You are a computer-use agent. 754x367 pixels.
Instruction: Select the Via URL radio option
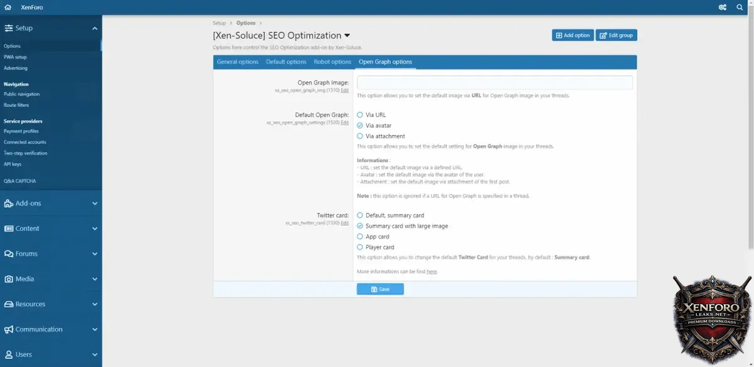360,115
